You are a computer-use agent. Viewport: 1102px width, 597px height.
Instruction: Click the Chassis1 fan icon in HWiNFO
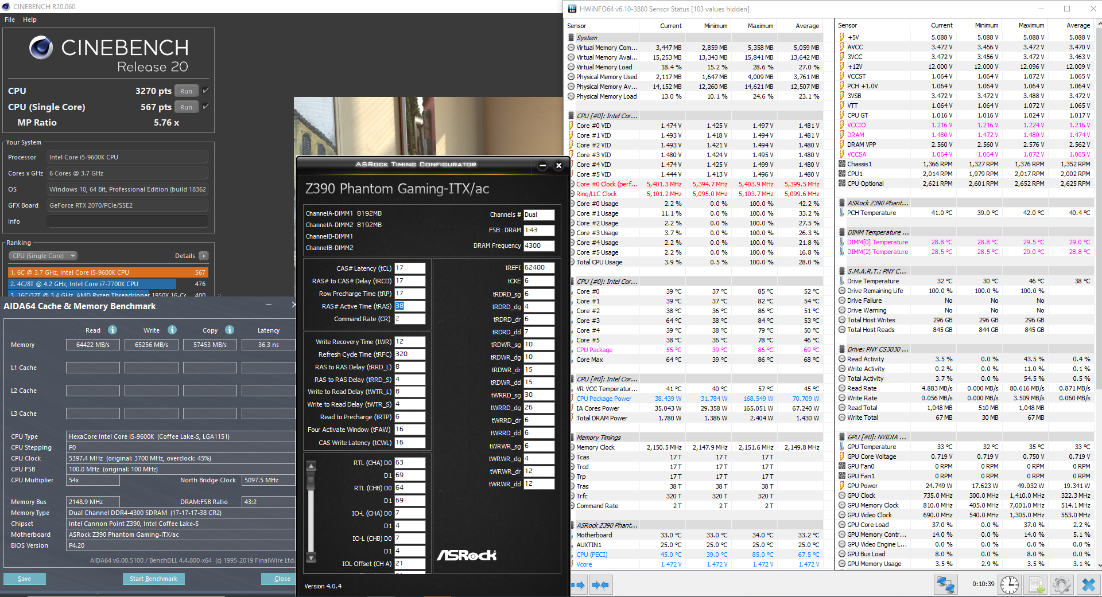[842, 164]
